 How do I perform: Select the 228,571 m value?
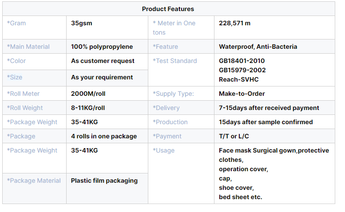[x=234, y=23]
